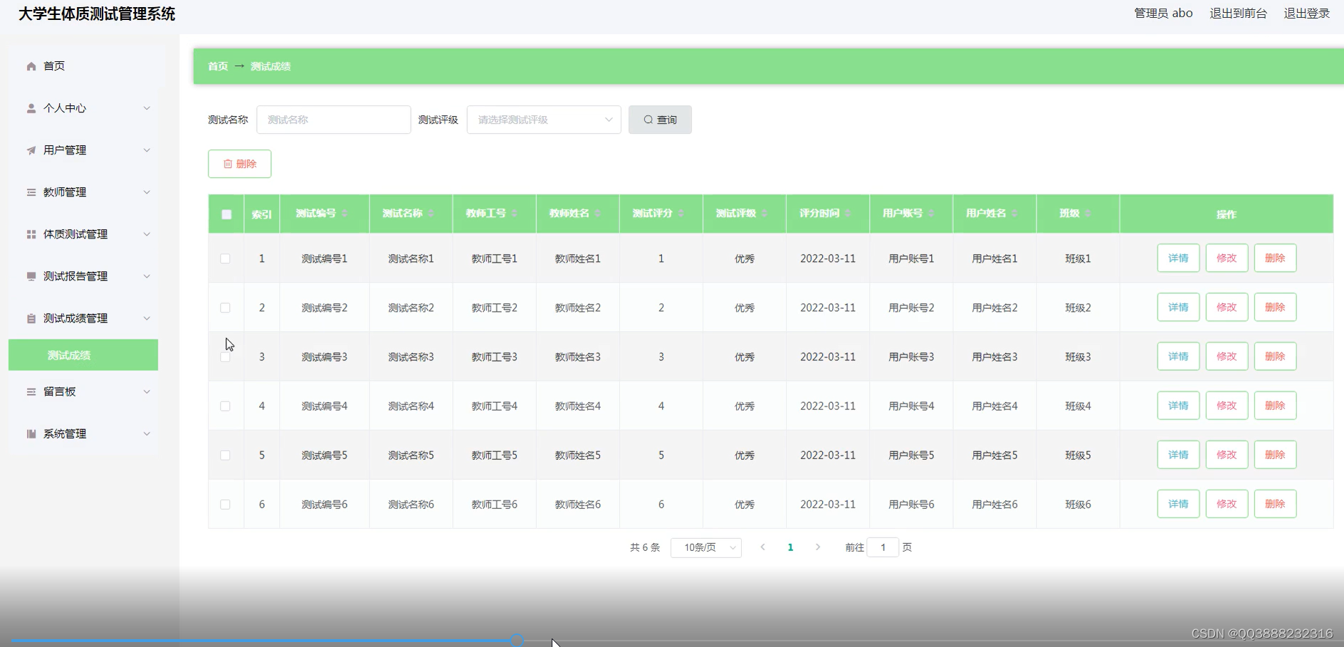Sort by 测试编号 column arrows
Image resolution: width=1344 pixels, height=647 pixels.
345,214
